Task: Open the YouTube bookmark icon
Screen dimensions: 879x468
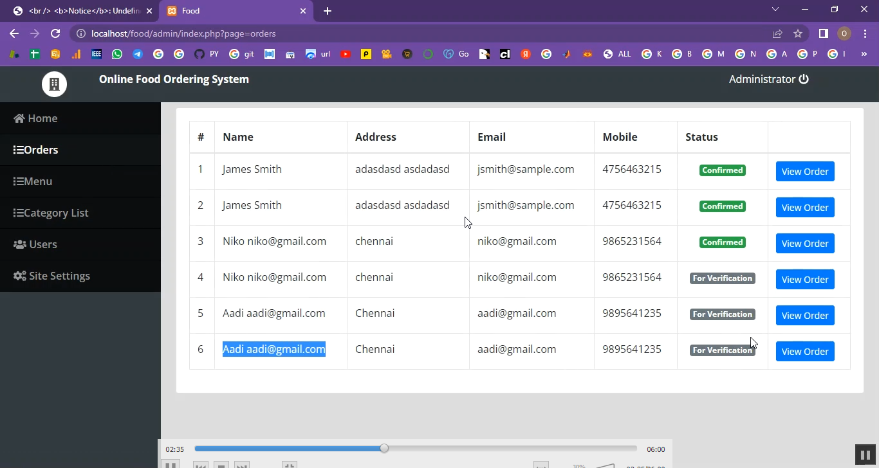Action: (x=346, y=54)
